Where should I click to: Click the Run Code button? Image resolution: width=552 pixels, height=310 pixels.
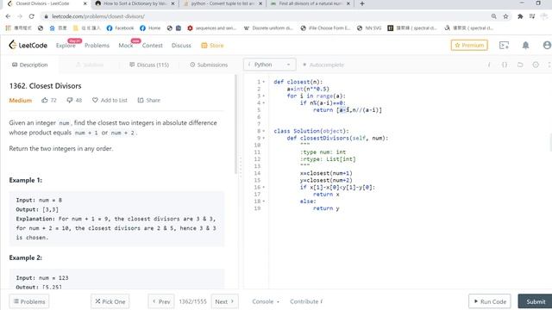pos(490,301)
